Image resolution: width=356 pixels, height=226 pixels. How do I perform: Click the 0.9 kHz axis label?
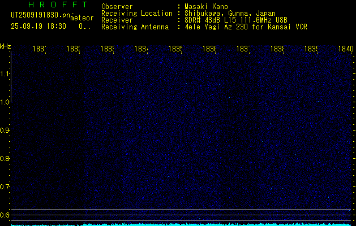tap(5, 130)
